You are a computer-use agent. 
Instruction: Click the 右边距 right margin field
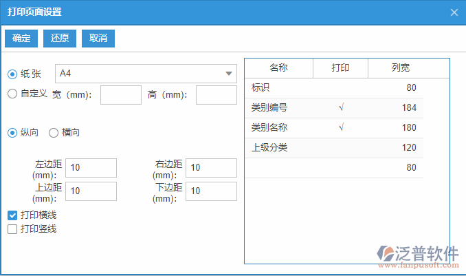pos(211,168)
